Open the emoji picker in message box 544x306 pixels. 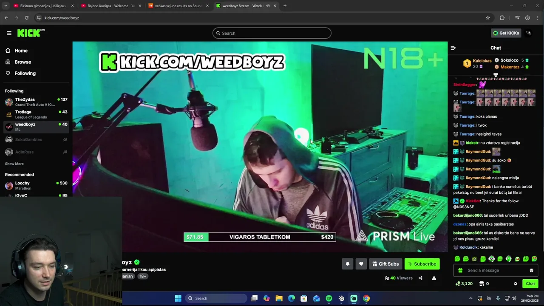531,270
